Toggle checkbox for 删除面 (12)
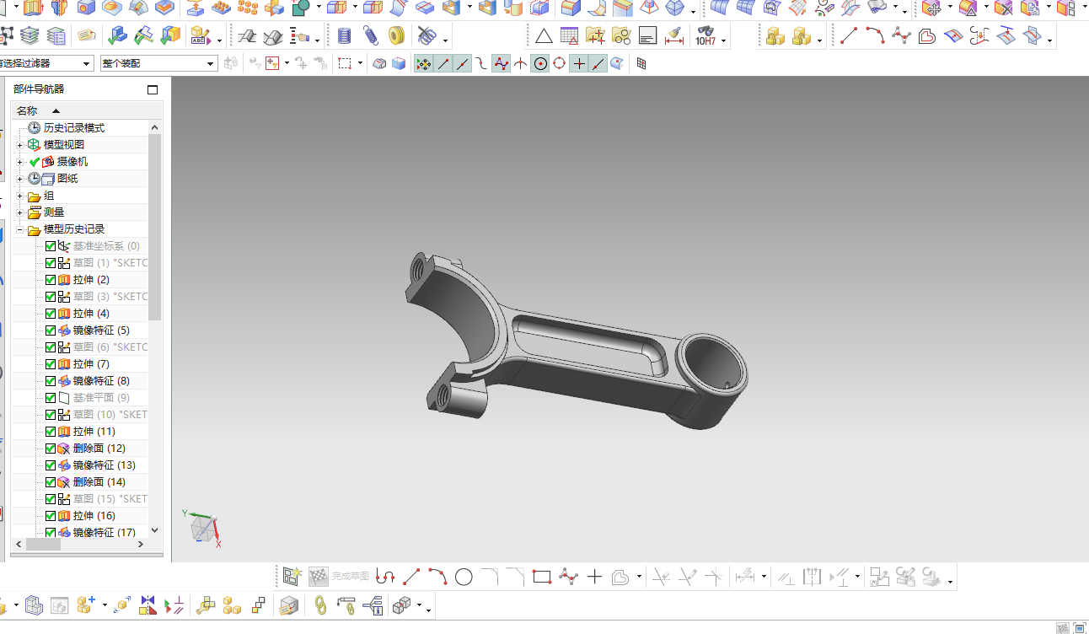 51,449
